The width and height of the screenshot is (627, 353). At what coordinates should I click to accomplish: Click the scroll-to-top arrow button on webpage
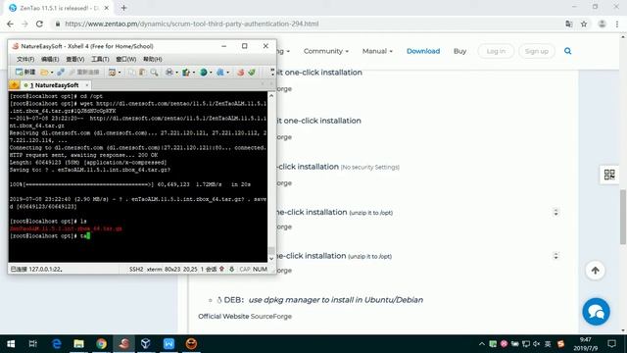(x=595, y=271)
